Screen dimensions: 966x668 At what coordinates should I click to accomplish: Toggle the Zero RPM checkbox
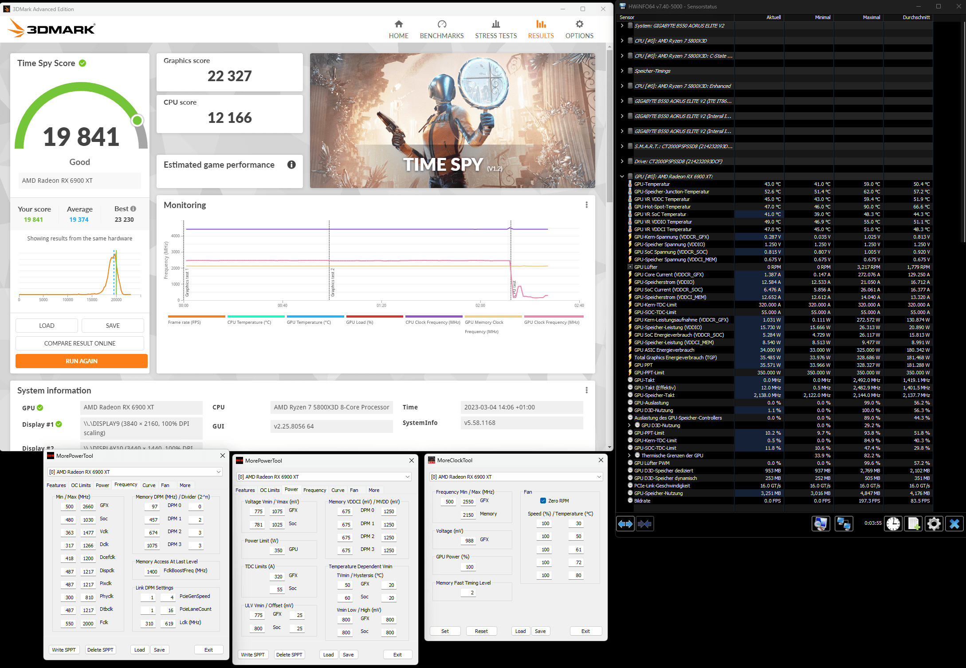[543, 501]
